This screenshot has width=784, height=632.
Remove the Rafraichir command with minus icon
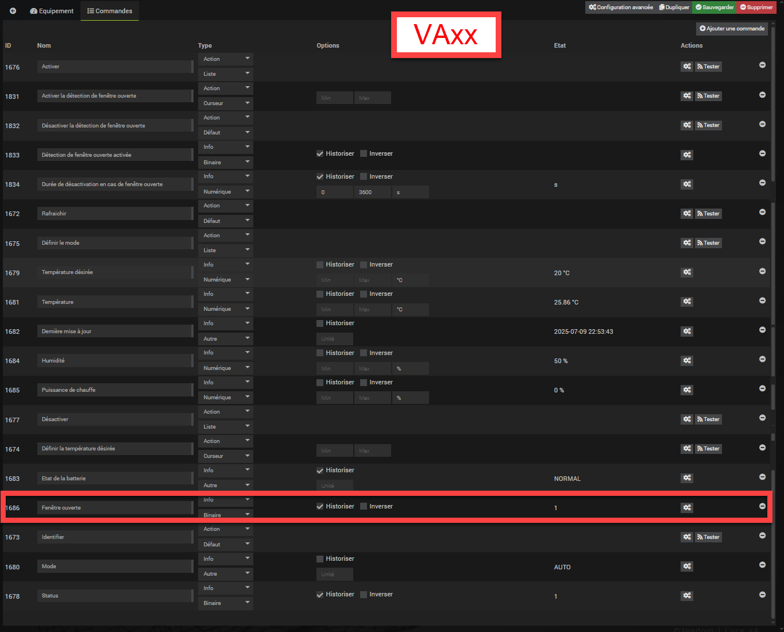762,212
